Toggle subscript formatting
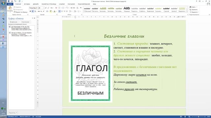This screenshot has height=118, width=211. (41, 11)
